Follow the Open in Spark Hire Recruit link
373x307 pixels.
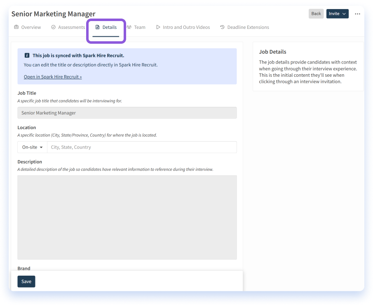[x=53, y=77]
